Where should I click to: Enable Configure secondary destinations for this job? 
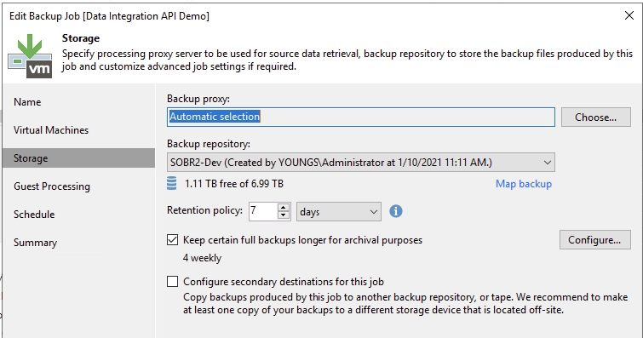tap(172, 282)
